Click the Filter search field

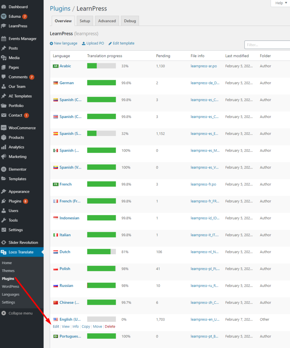267,45
